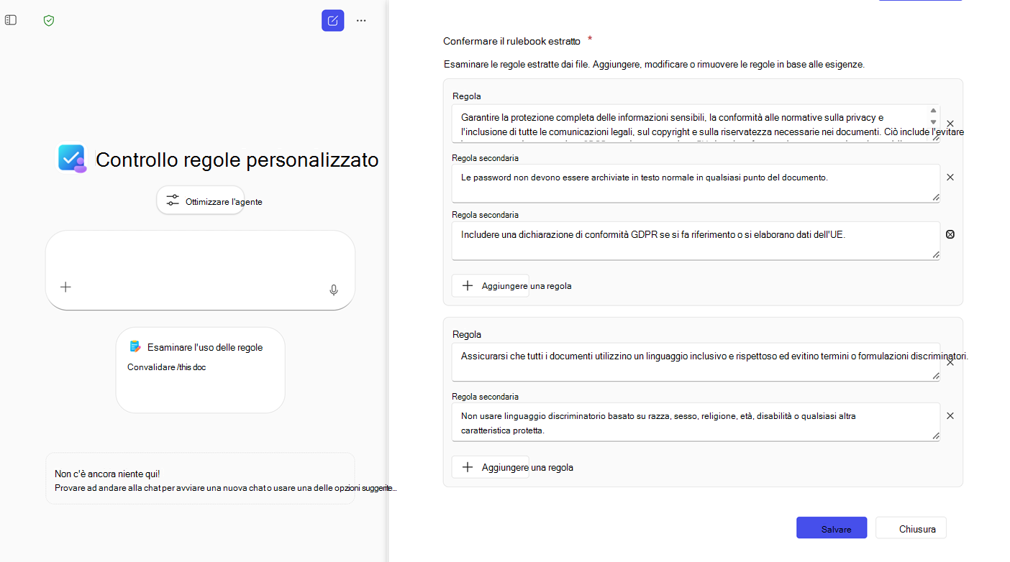
Task: Toggle the sidebar panel icon
Action: pos(11,20)
